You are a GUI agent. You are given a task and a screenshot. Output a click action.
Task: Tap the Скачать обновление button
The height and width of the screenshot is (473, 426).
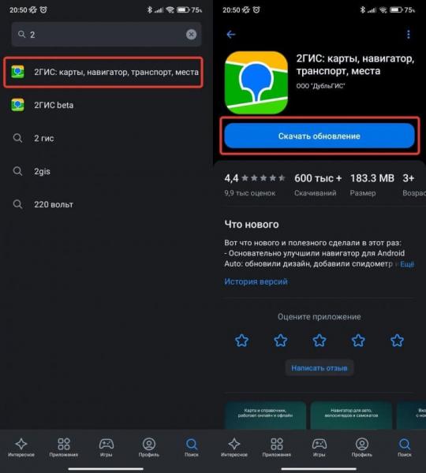[319, 136]
